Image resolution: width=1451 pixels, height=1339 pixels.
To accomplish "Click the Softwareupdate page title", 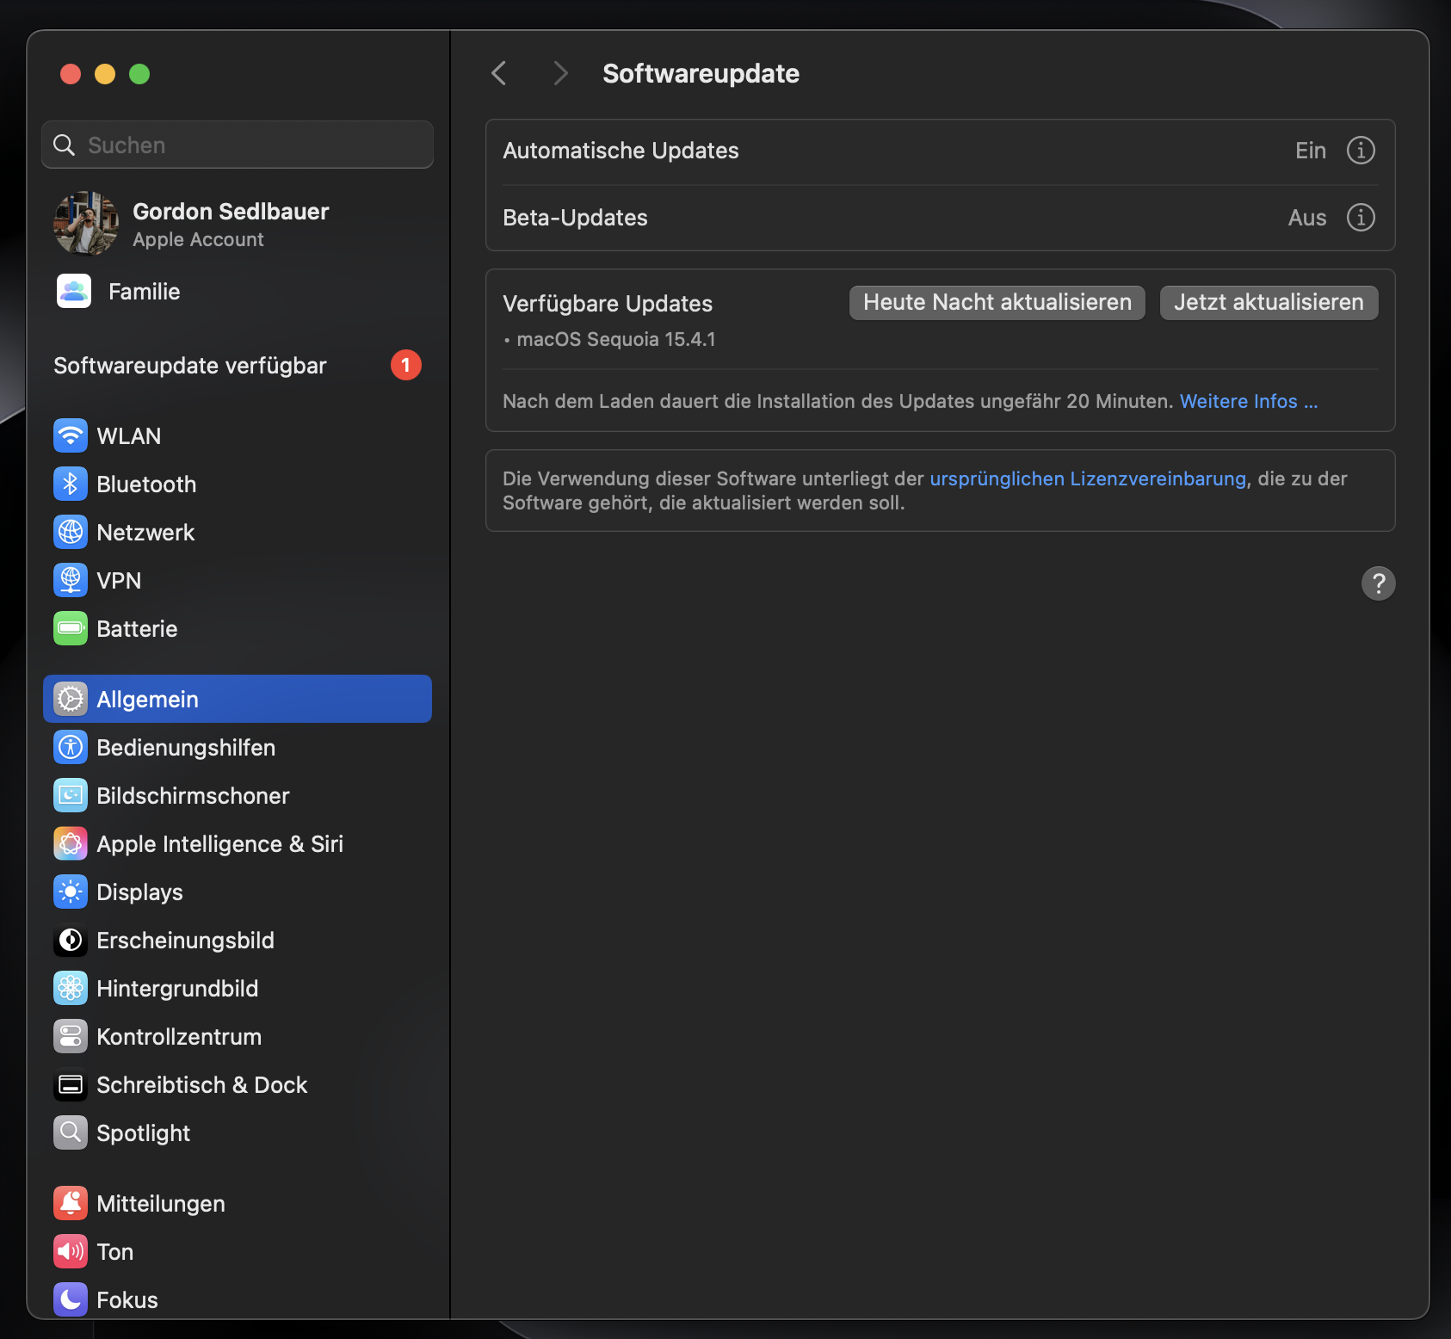I will click(x=701, y=74).
